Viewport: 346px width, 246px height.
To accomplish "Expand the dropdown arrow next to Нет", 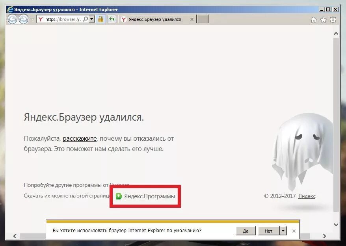I will [x=283, y=231].
